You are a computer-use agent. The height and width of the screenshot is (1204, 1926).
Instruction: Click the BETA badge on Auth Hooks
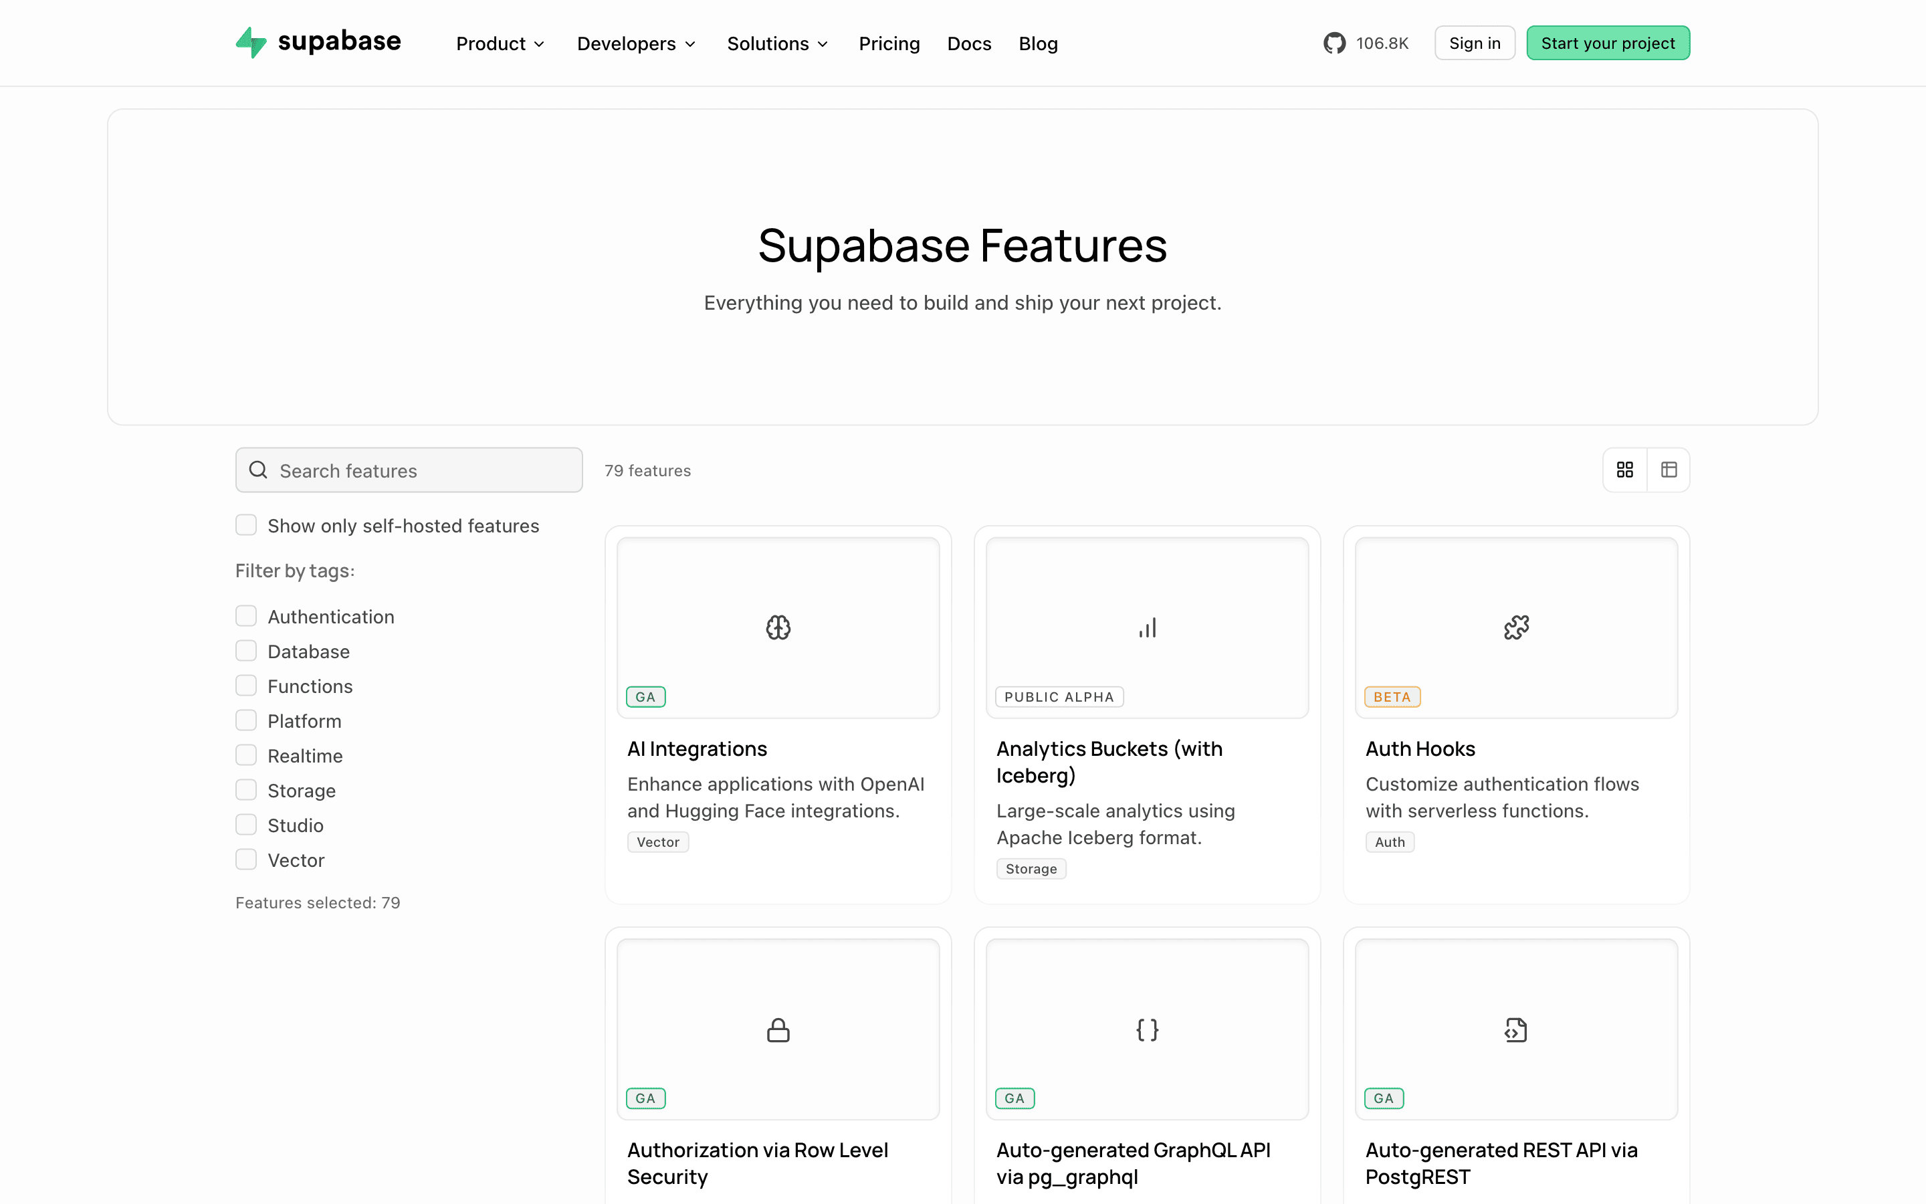pos(1392,697)
